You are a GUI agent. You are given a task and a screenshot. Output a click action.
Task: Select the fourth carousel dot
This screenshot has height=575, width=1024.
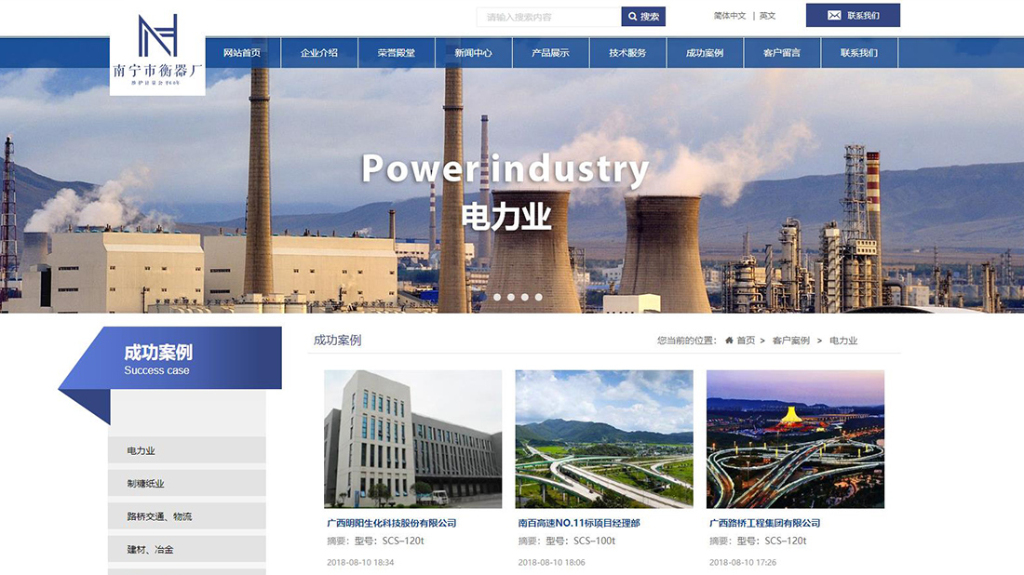pos(539,298)
